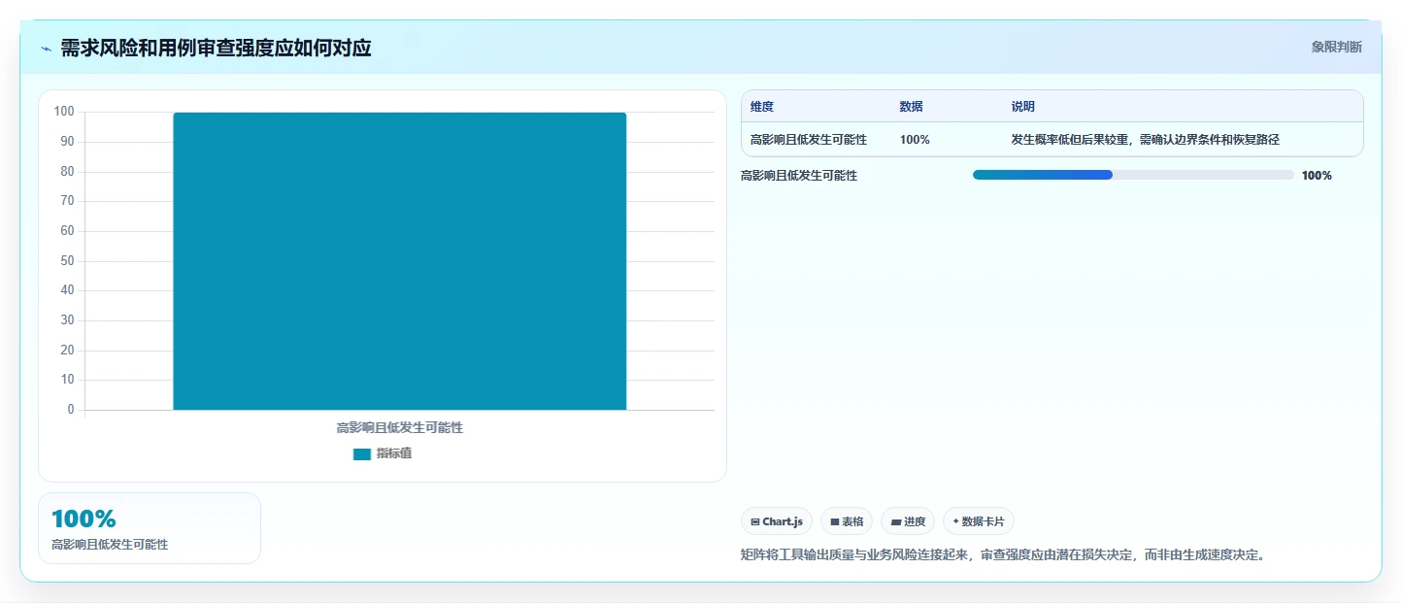Click the 100% progress bar
The width and height of the screenshot is (1402, 603).
pyautogui.click(x=1133, y=175)
